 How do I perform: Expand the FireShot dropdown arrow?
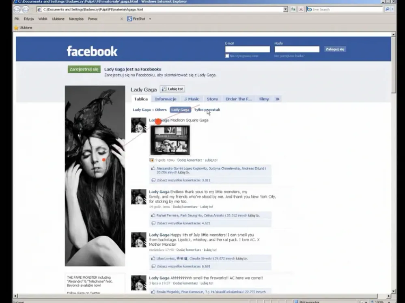pos(150,19)
